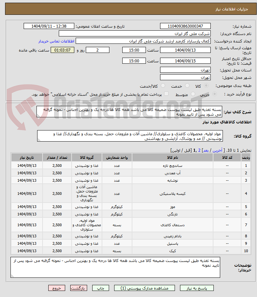Click the توضیحات خریدار text area
This screenshot has width=257, height=297.
point(115,267)
